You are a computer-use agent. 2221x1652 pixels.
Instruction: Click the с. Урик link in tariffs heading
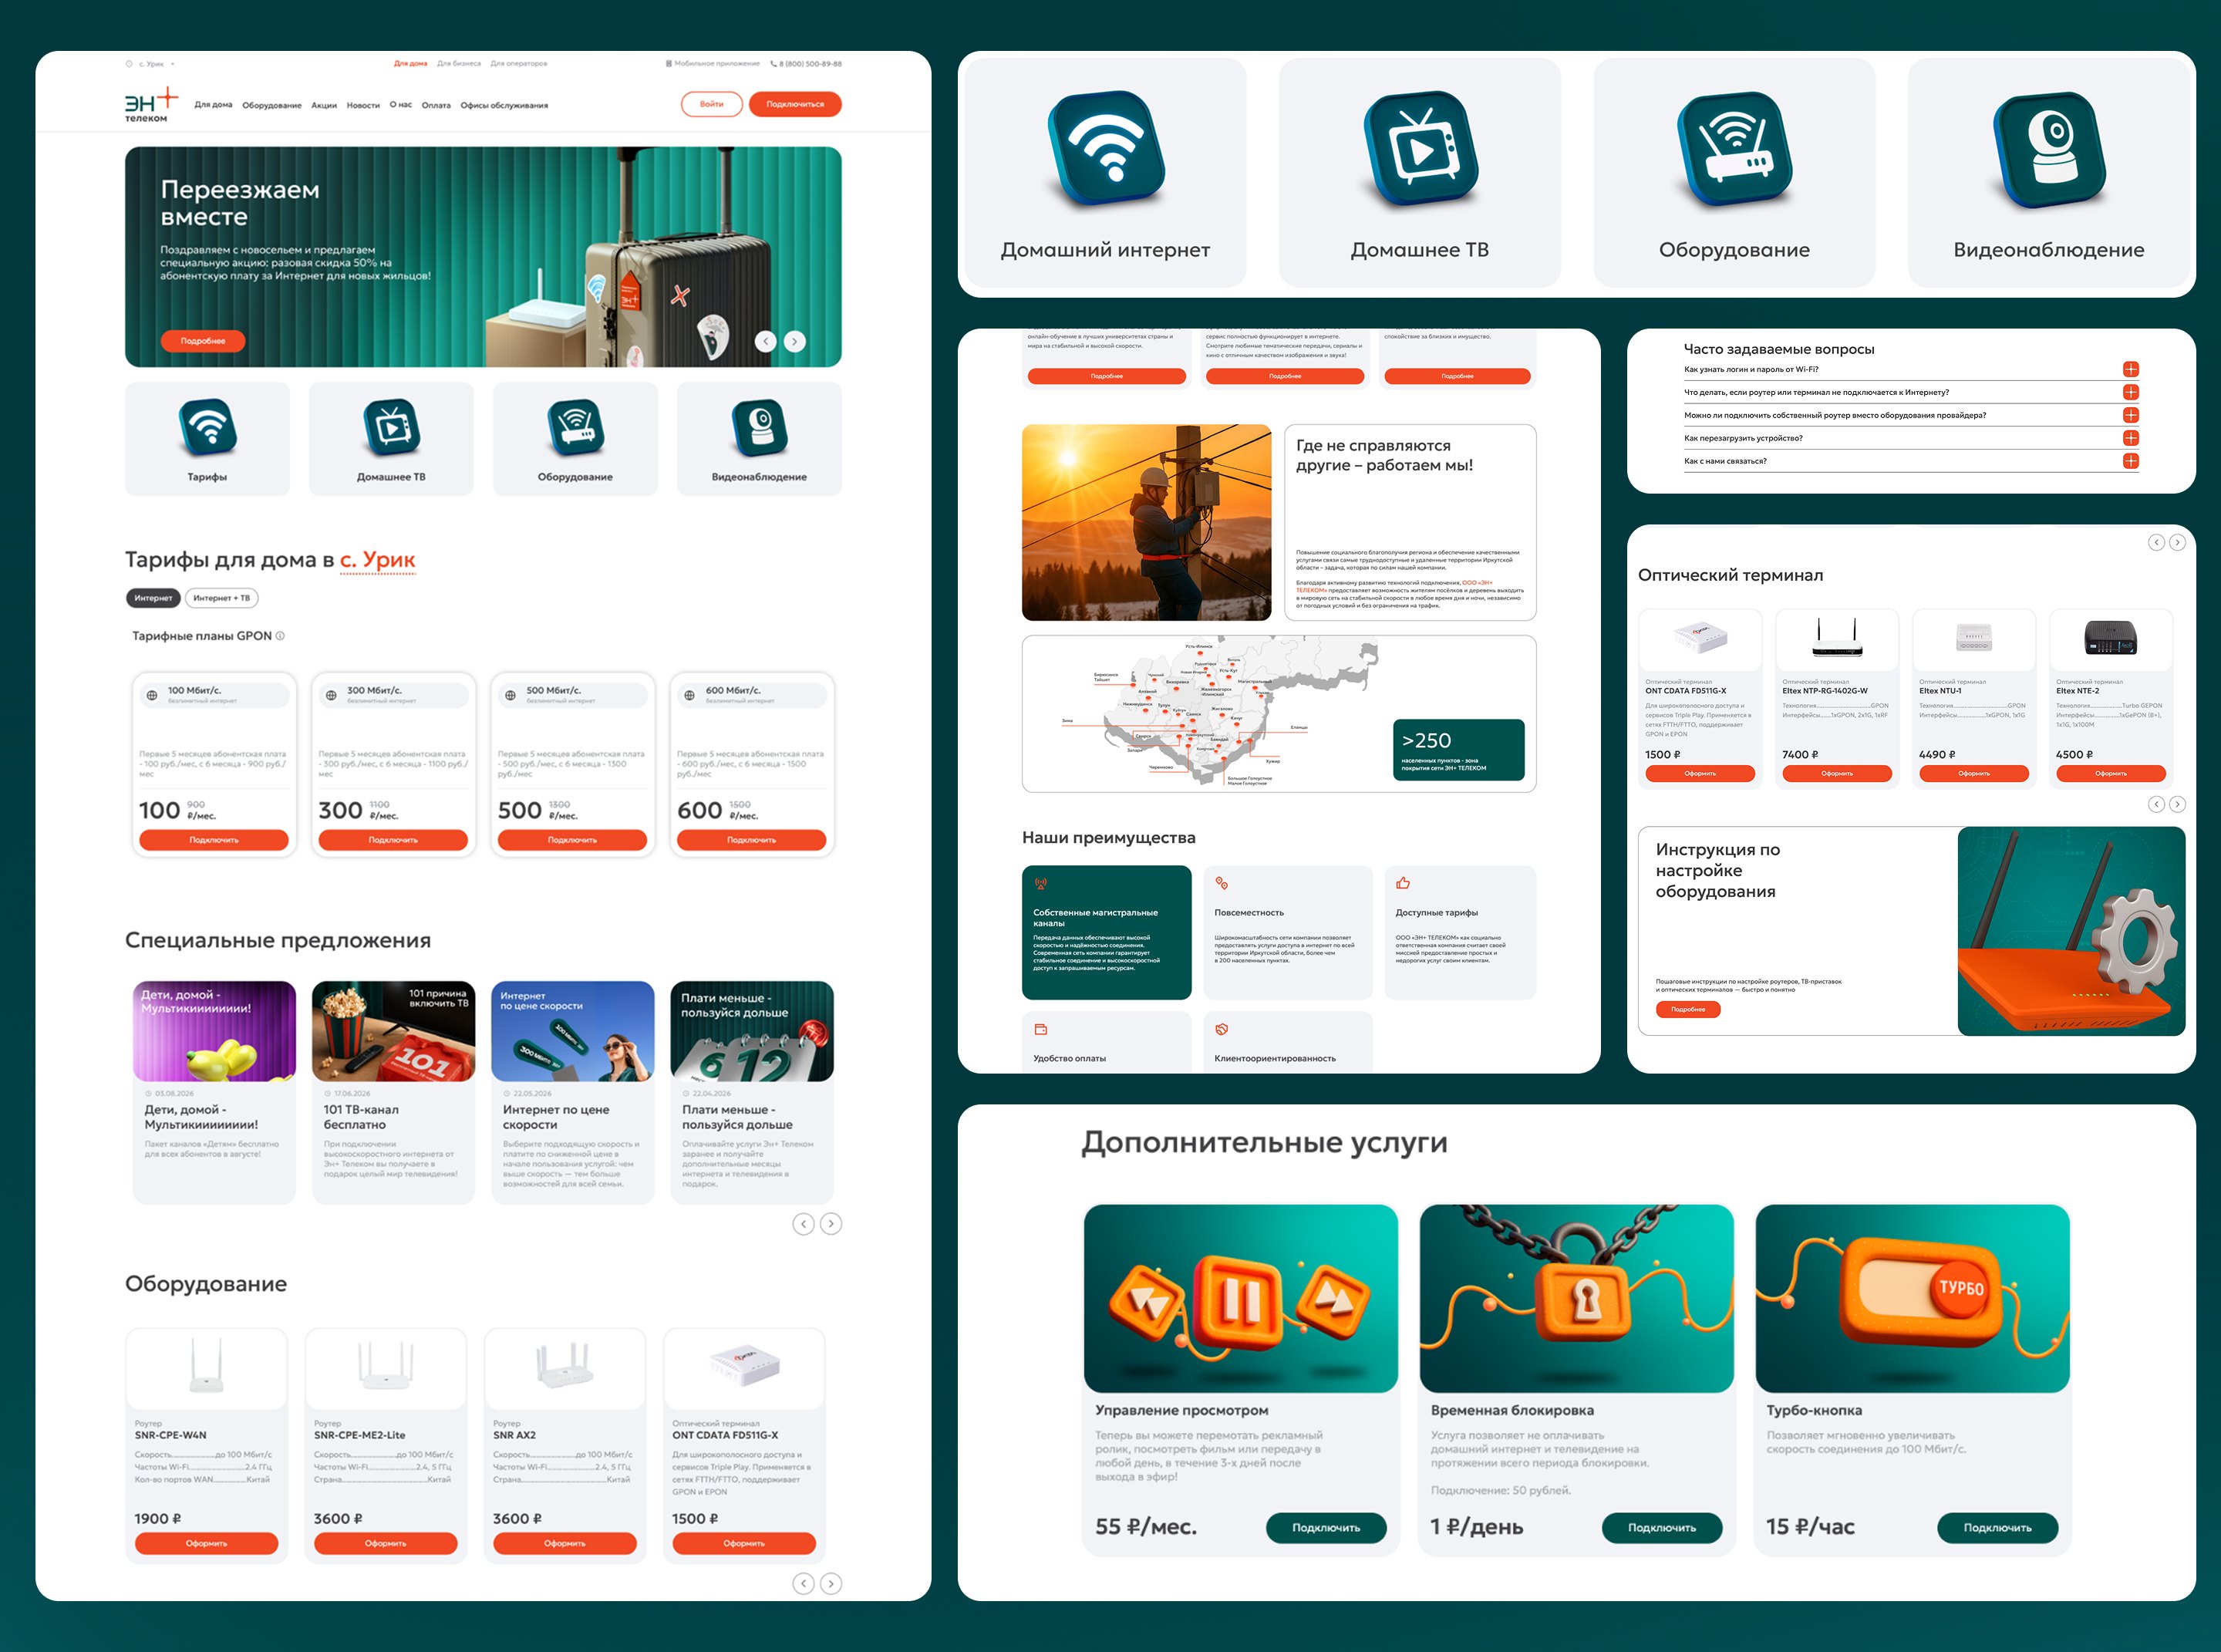click(378, 560)
